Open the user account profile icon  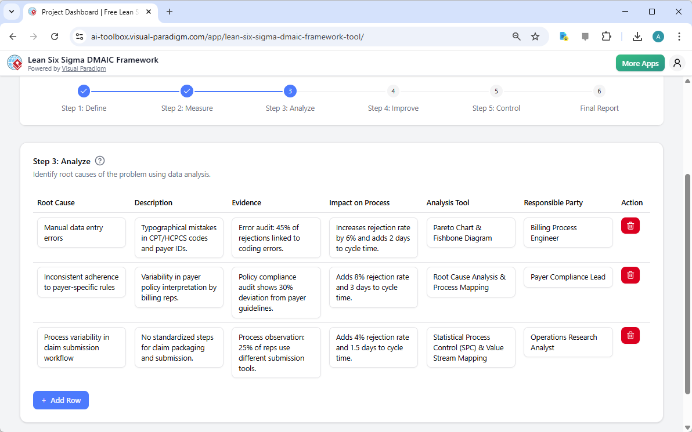click(677, 63)
